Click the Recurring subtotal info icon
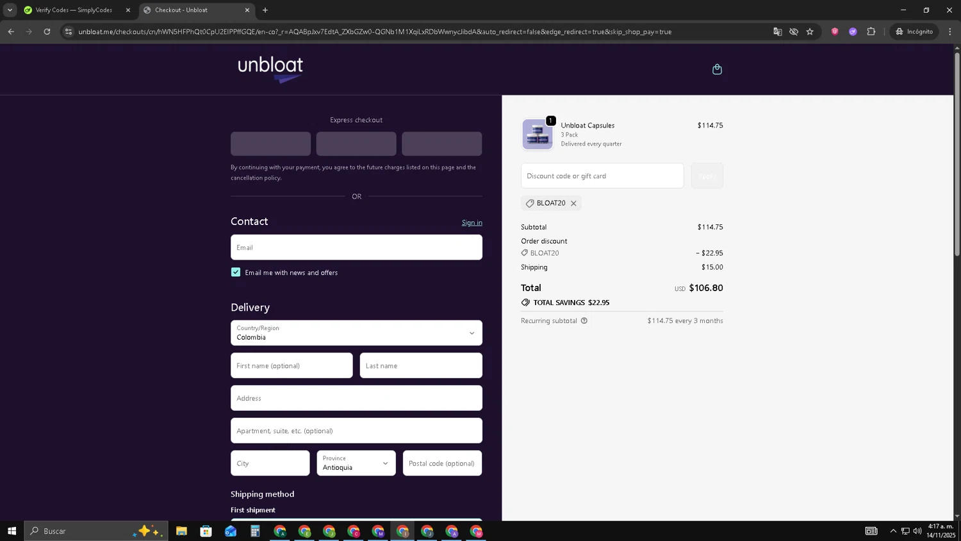This screenshot has width=961, height=541. tap(584, 320)
